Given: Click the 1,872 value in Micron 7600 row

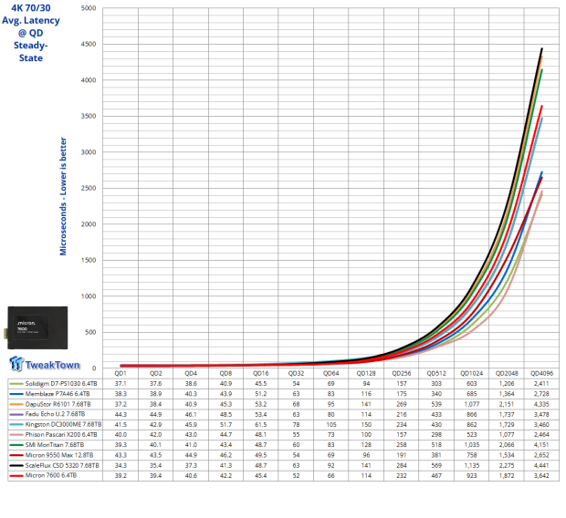Looking at the screenshot, I should (507, 476).
